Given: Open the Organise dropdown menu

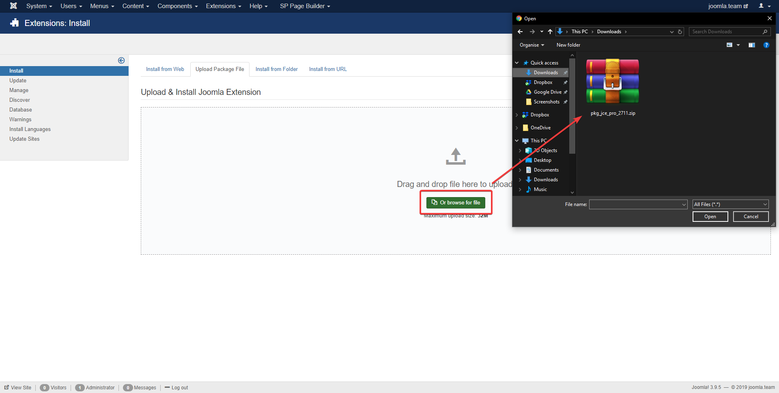Looking at the screenshot, I should (x=532, y=45).
